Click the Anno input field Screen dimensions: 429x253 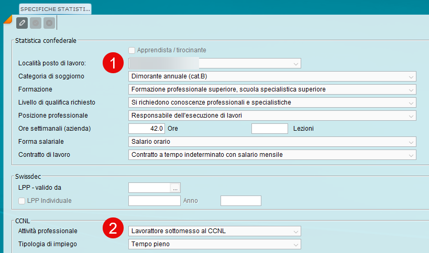(240, 201)
